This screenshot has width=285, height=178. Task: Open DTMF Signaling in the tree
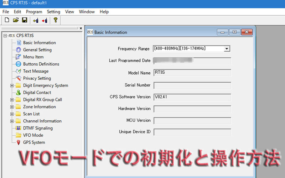(37, 128)
